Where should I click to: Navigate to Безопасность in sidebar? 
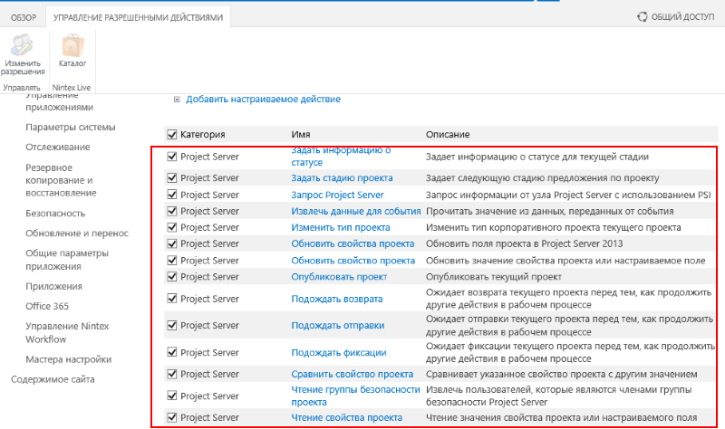(55, 214)
